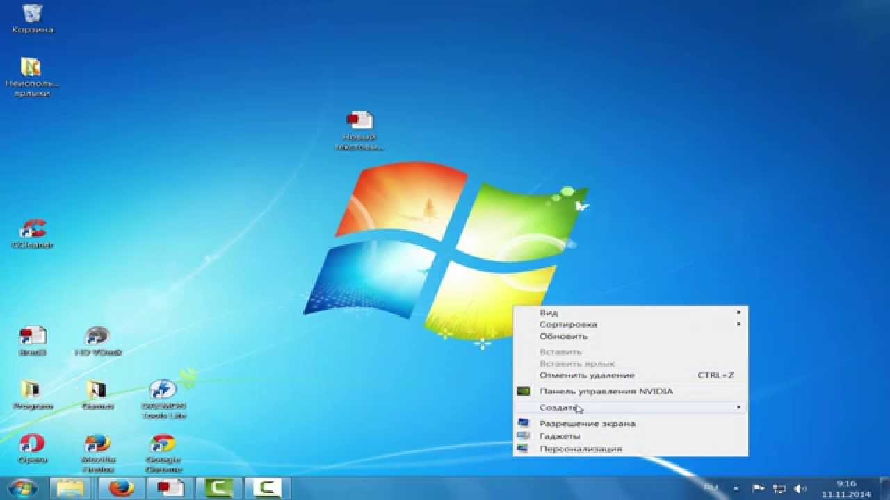This screenshot has width=890, height=500.
Task: Select the Mozilla Firefox desktop shortcut
Action: (98, 453)
